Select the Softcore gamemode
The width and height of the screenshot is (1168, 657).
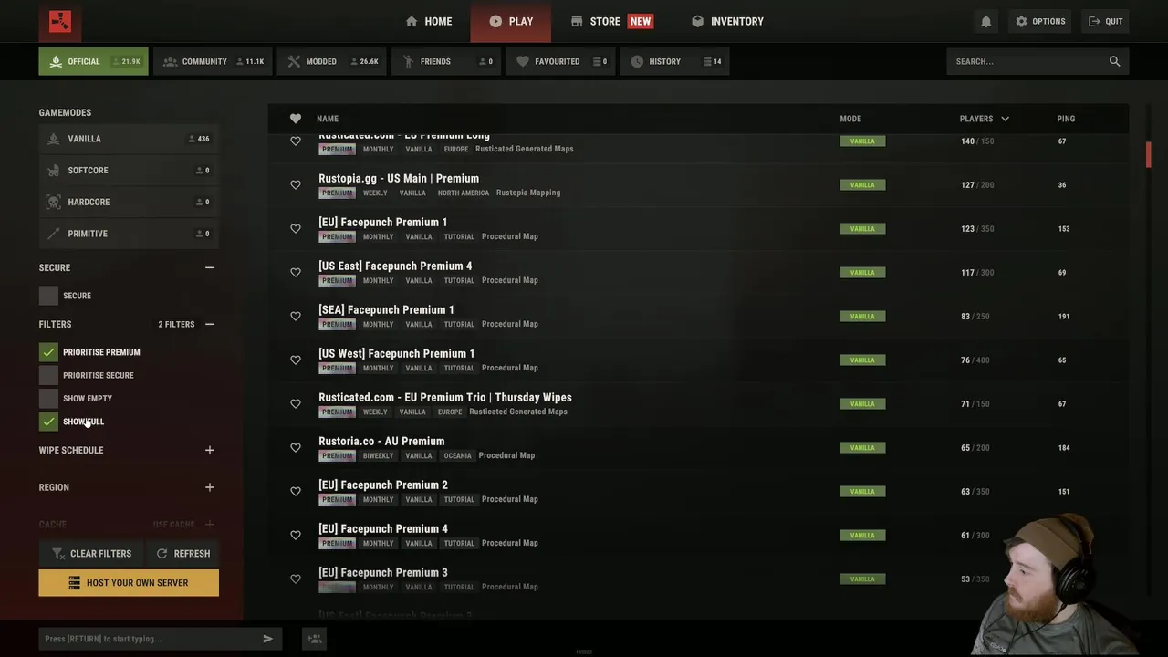tap(129, 171)
